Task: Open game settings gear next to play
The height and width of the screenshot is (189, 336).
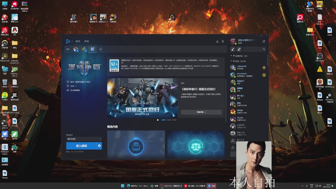Action: [x=99, y=146]
